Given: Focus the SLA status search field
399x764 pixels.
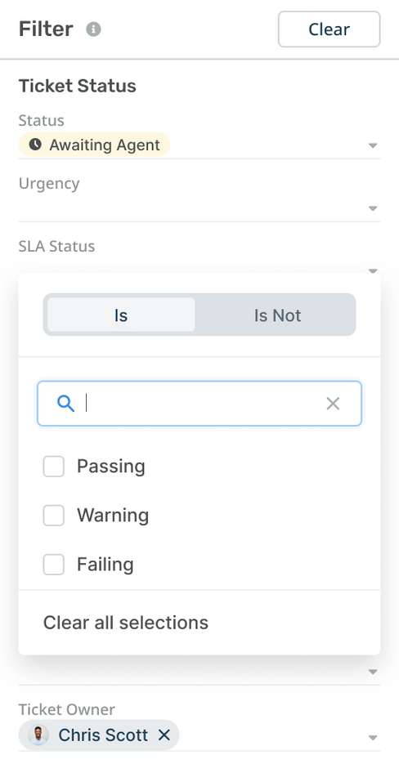Looking at the screenshot, I should (199, 404).
